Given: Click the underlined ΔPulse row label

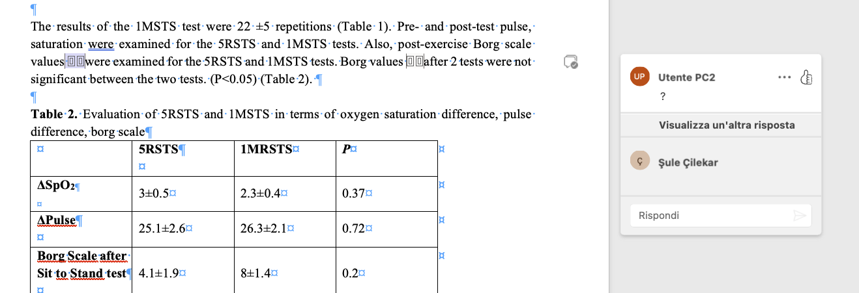Looking at the screenshot, I should pos(56,220).
